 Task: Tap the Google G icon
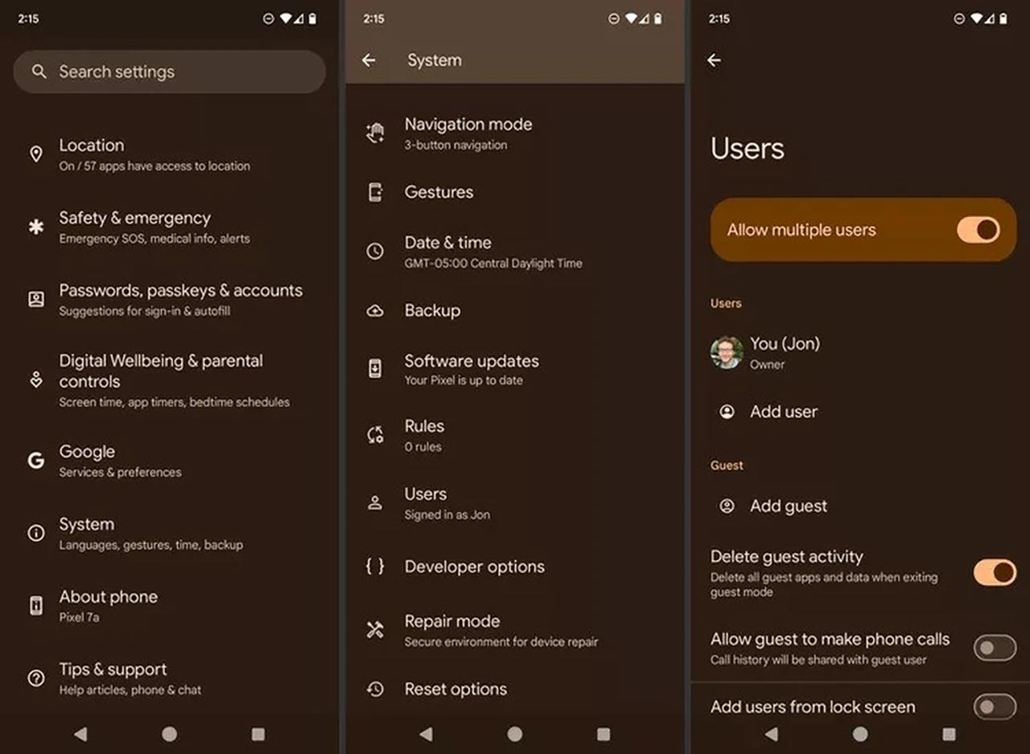click(x=35, y=461)
